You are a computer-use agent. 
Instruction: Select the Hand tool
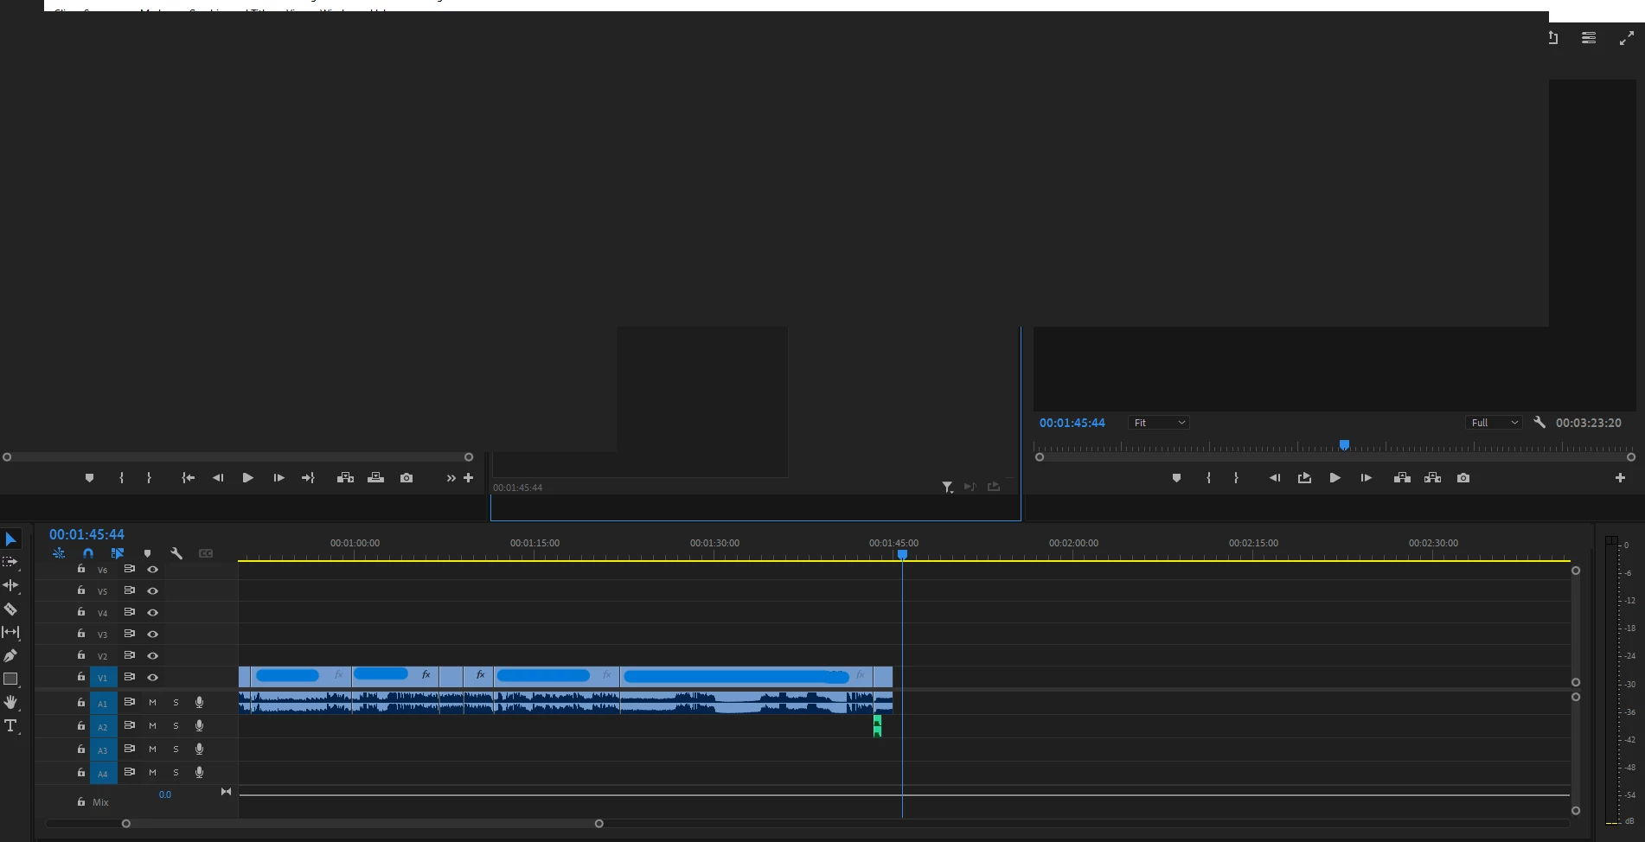pos(10,703)
